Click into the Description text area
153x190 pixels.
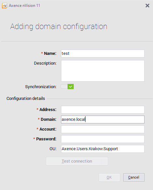(x=103, y=71)
